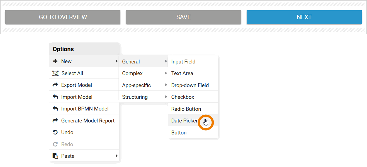Click the Select All marquee icon
Image resolution: width=367 pixels, height=167 pixels.
click(55, 73)
